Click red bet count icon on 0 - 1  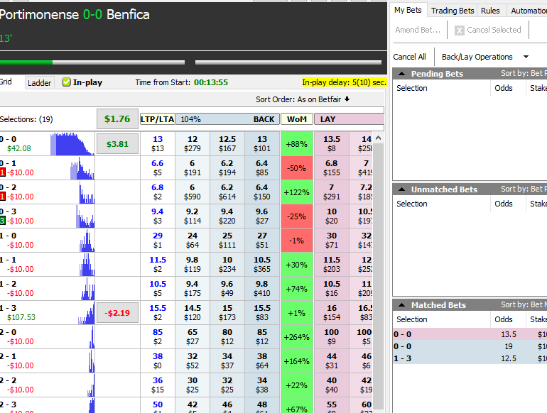2,172
